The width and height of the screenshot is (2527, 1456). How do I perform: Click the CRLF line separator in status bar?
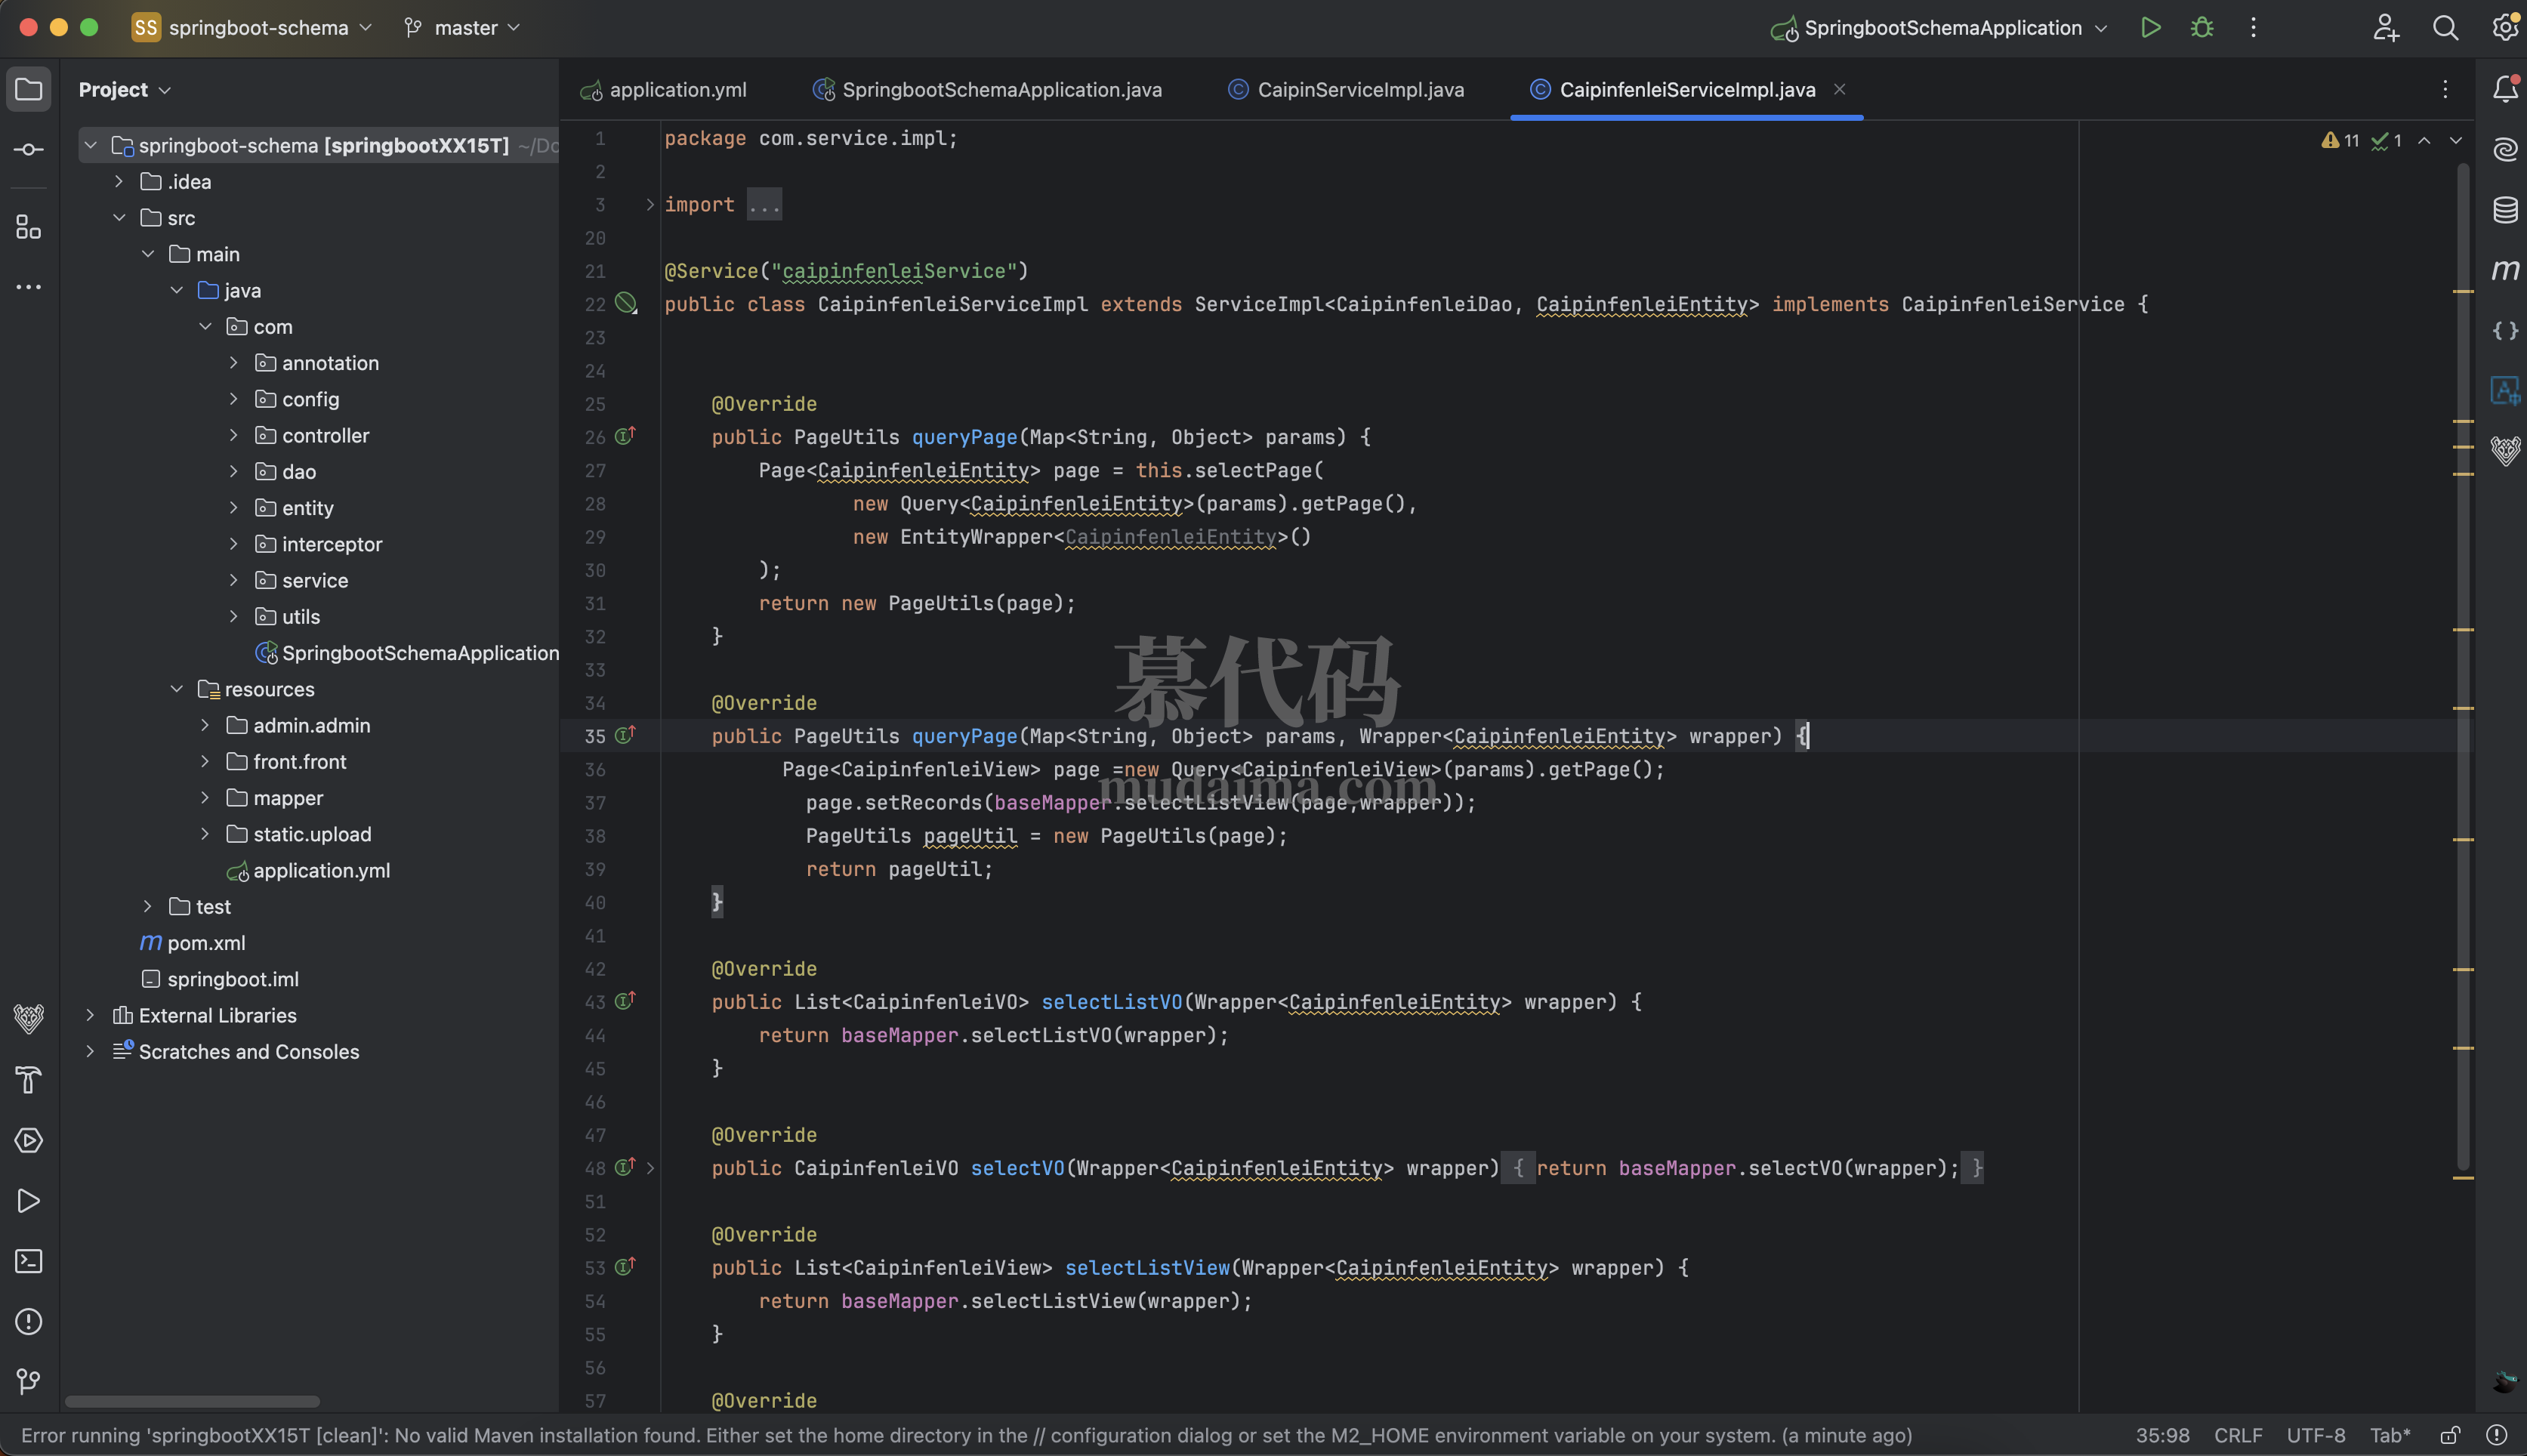click(2237, 1435)
